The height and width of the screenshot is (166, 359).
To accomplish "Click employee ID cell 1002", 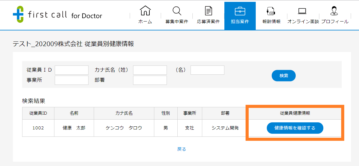I will 38,128.
